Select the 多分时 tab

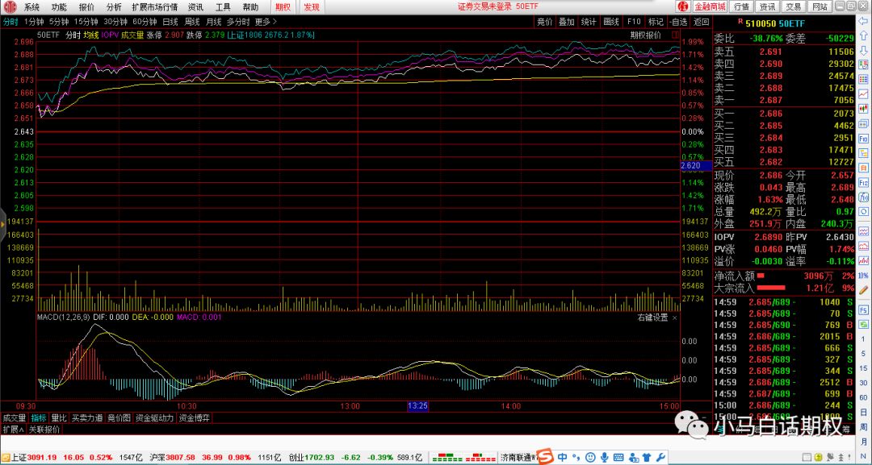pos(238,23)
